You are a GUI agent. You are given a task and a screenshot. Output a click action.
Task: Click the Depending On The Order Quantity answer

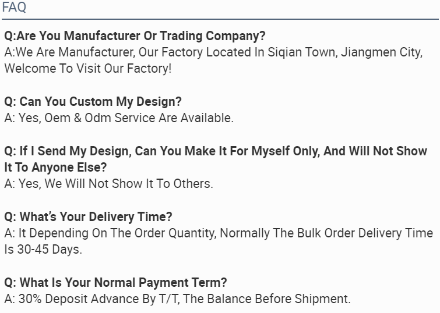pos(219,233)
